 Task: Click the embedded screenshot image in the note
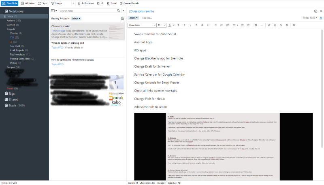[223, 147]
